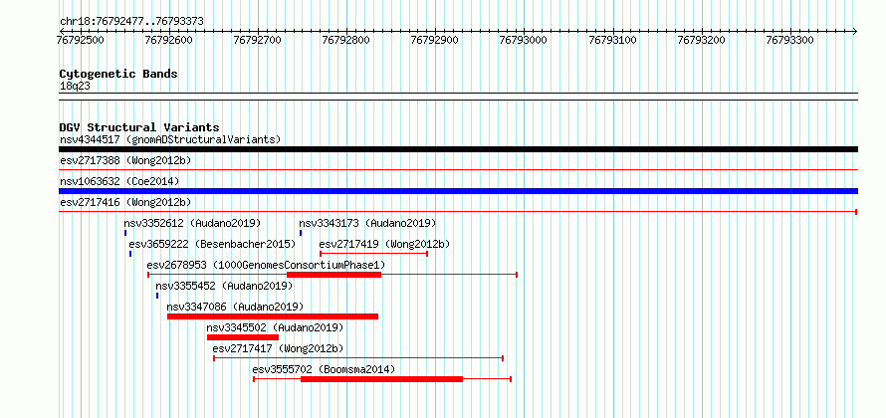Viewport: 886px width, 418px height.
Task: Click ruler position 76793000
Action: pos(524,40)
